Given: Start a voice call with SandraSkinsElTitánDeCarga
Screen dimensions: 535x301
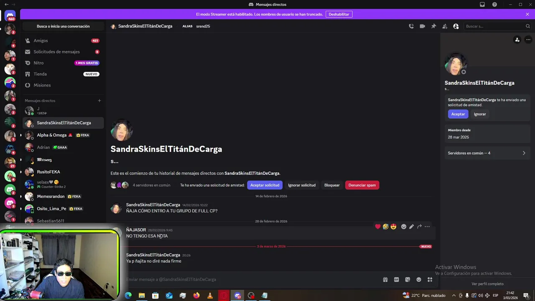Looking at the screenshot, I should point(411,26).
